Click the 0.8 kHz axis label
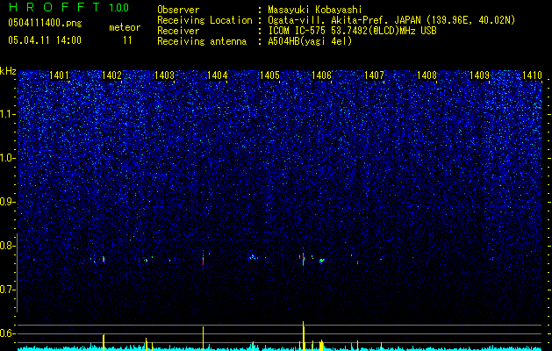This screenshot has width=552, height=351. pyautogui.click(x=8, y=246)
